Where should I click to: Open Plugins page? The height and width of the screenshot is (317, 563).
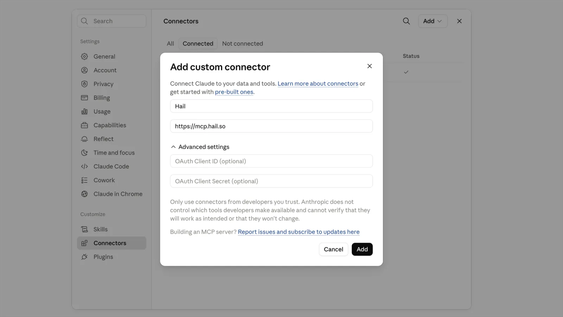[112, 257]
